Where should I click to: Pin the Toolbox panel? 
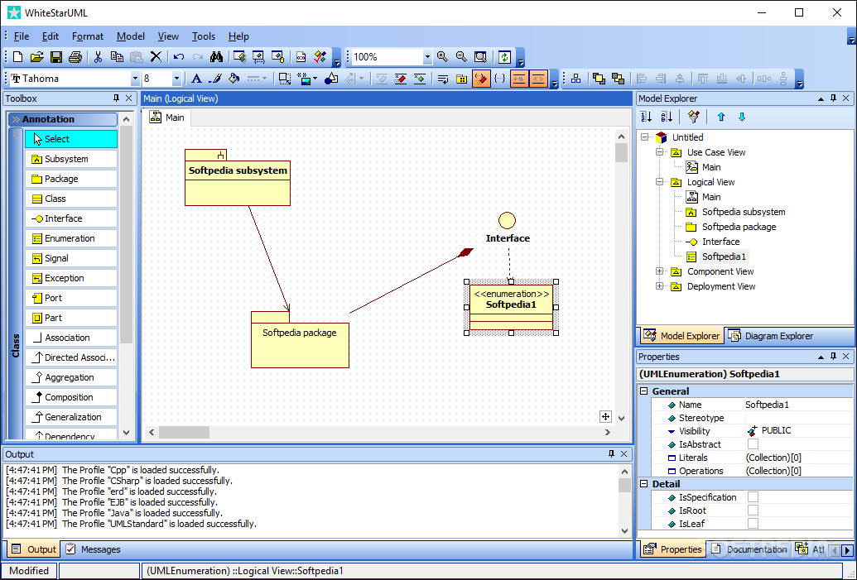pyautogui.click(x=116, y=98)
